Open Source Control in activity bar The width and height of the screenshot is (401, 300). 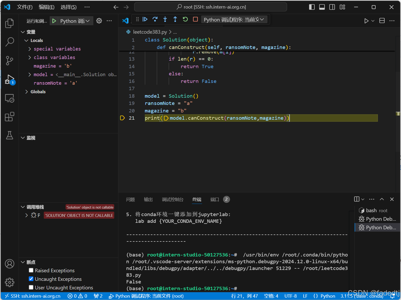(x=10, y=61)
